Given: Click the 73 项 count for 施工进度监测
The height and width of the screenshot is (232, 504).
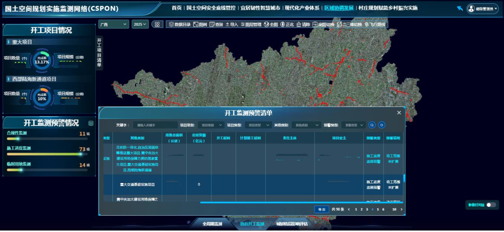Looking at the screenshot, I should coord(84,149).
